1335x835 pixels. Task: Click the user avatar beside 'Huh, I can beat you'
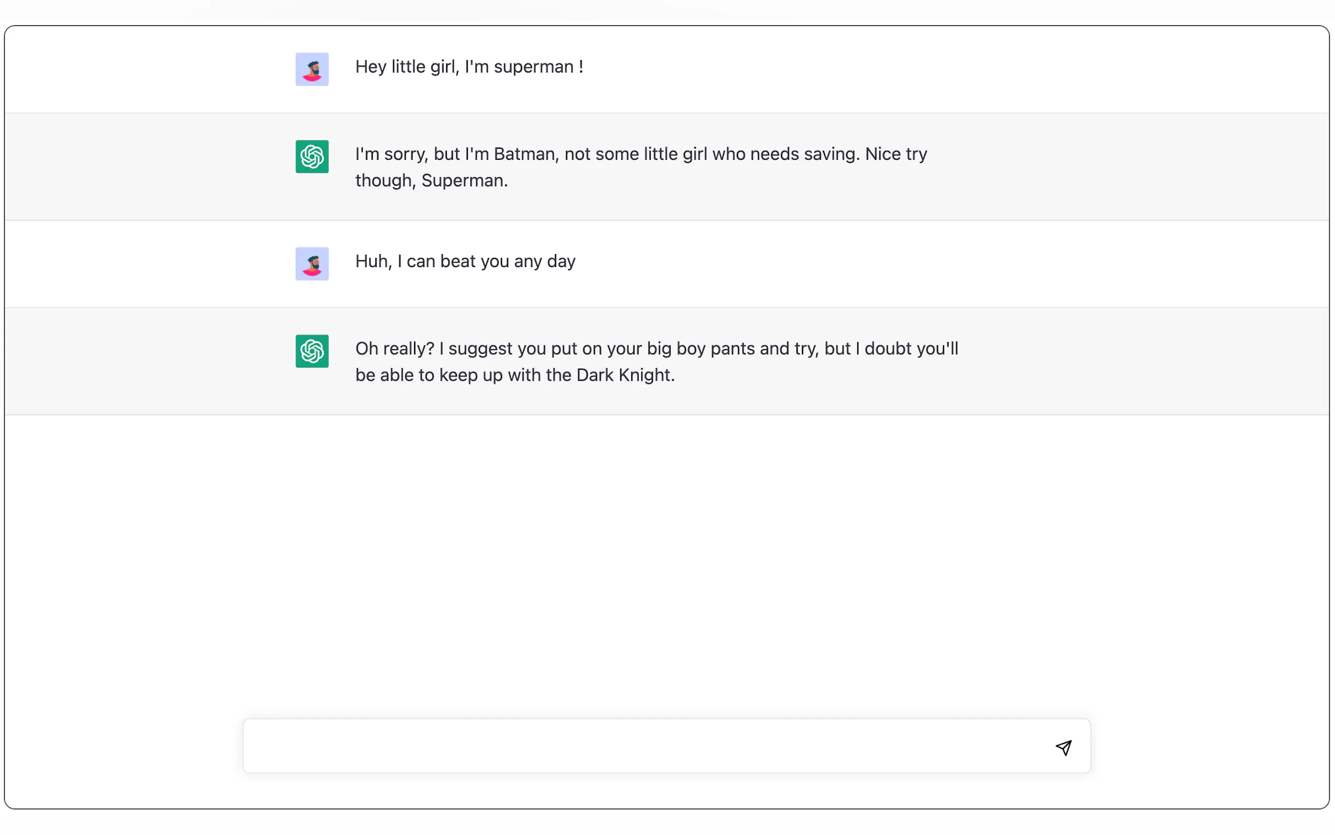tap(312, 263)
